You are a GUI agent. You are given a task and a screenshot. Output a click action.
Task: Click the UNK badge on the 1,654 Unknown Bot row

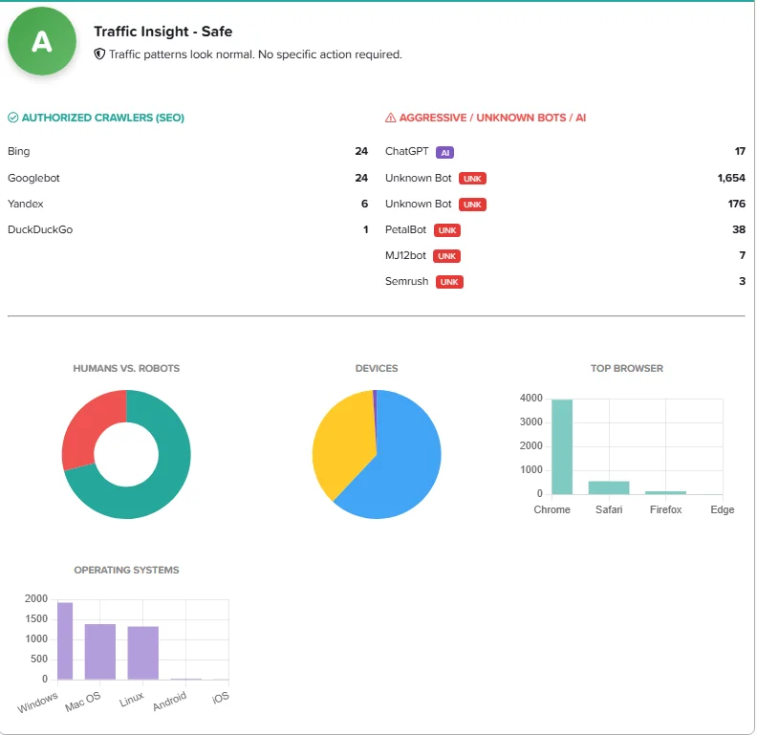(472, 179)
